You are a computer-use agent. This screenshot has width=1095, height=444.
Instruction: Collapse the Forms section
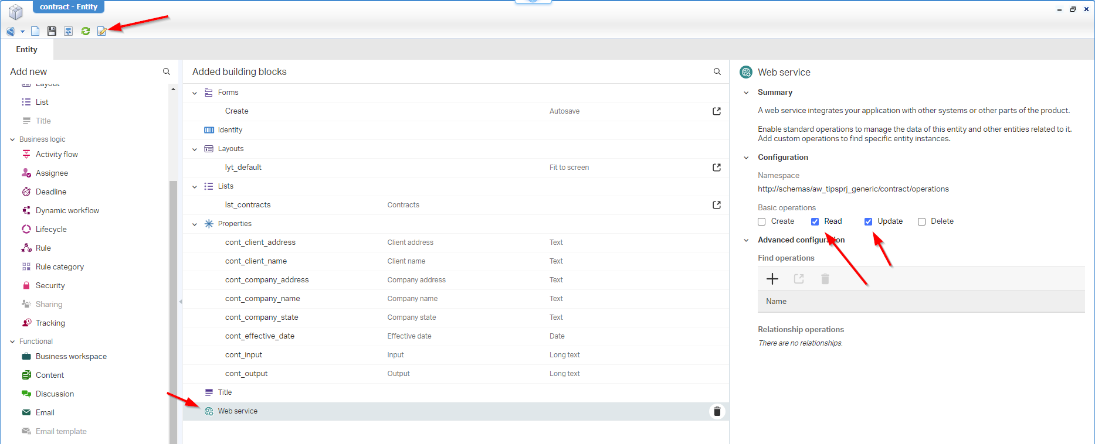tap(195, 93)
